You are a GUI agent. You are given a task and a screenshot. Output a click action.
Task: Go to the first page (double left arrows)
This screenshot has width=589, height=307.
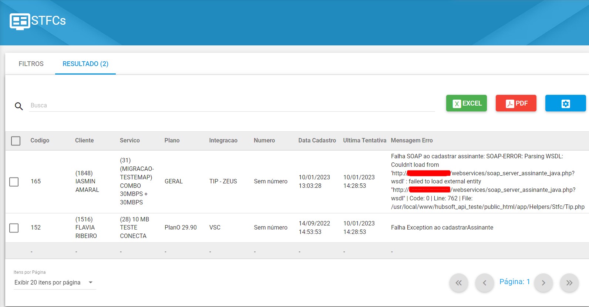tap(458, 283)
